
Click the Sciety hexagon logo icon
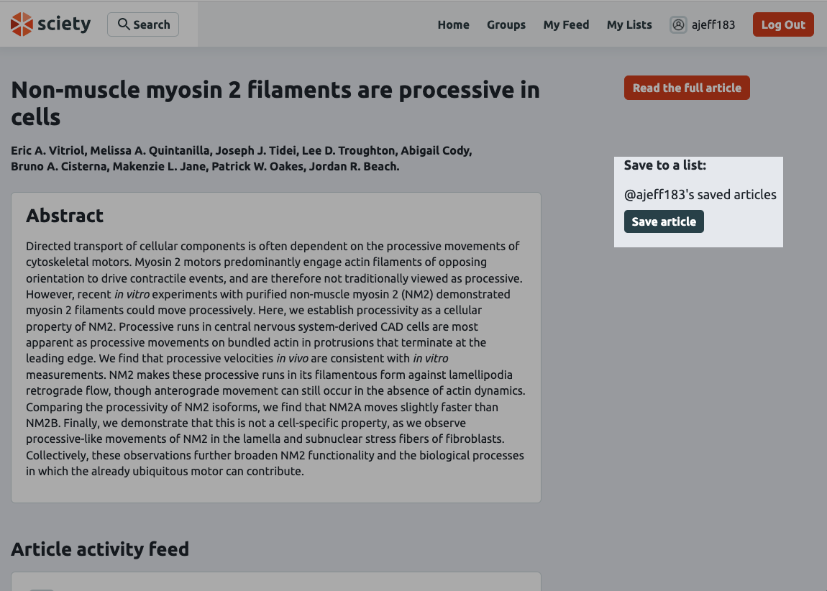coord(22,24)
